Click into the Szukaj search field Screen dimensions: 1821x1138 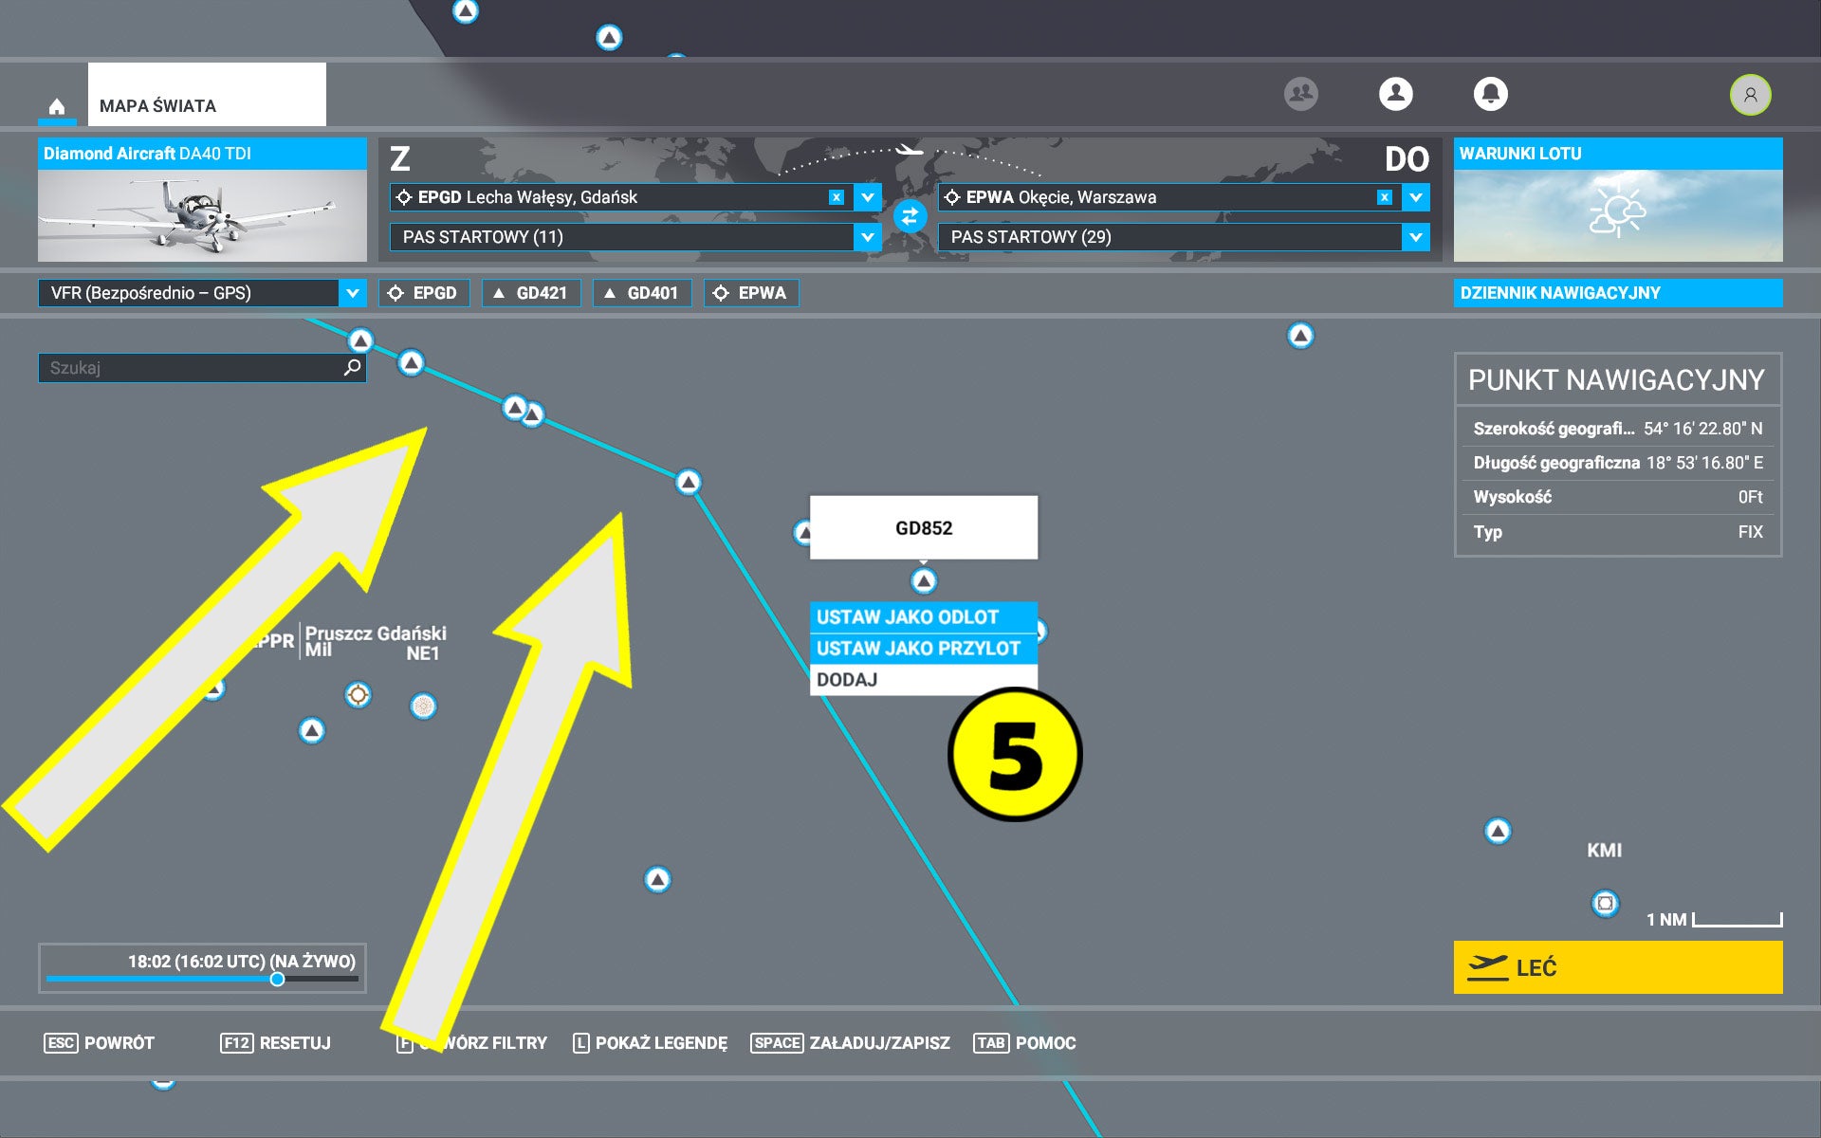(190, 368)
